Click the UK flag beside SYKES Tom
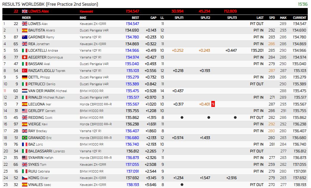Screen dimensions: 311x188 [25, 165]
